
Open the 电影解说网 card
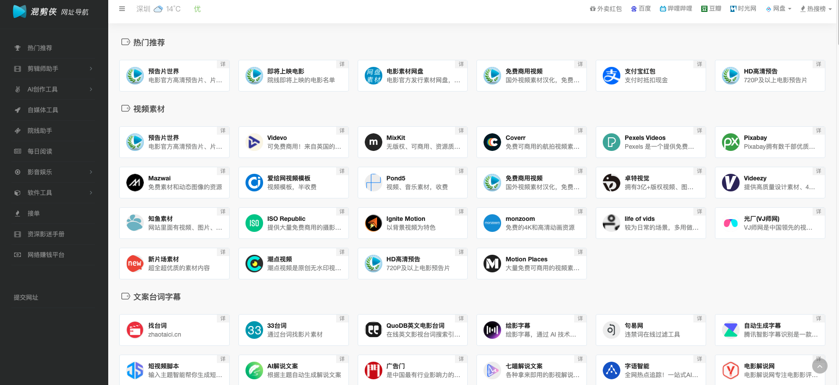(x=770, y=370)
